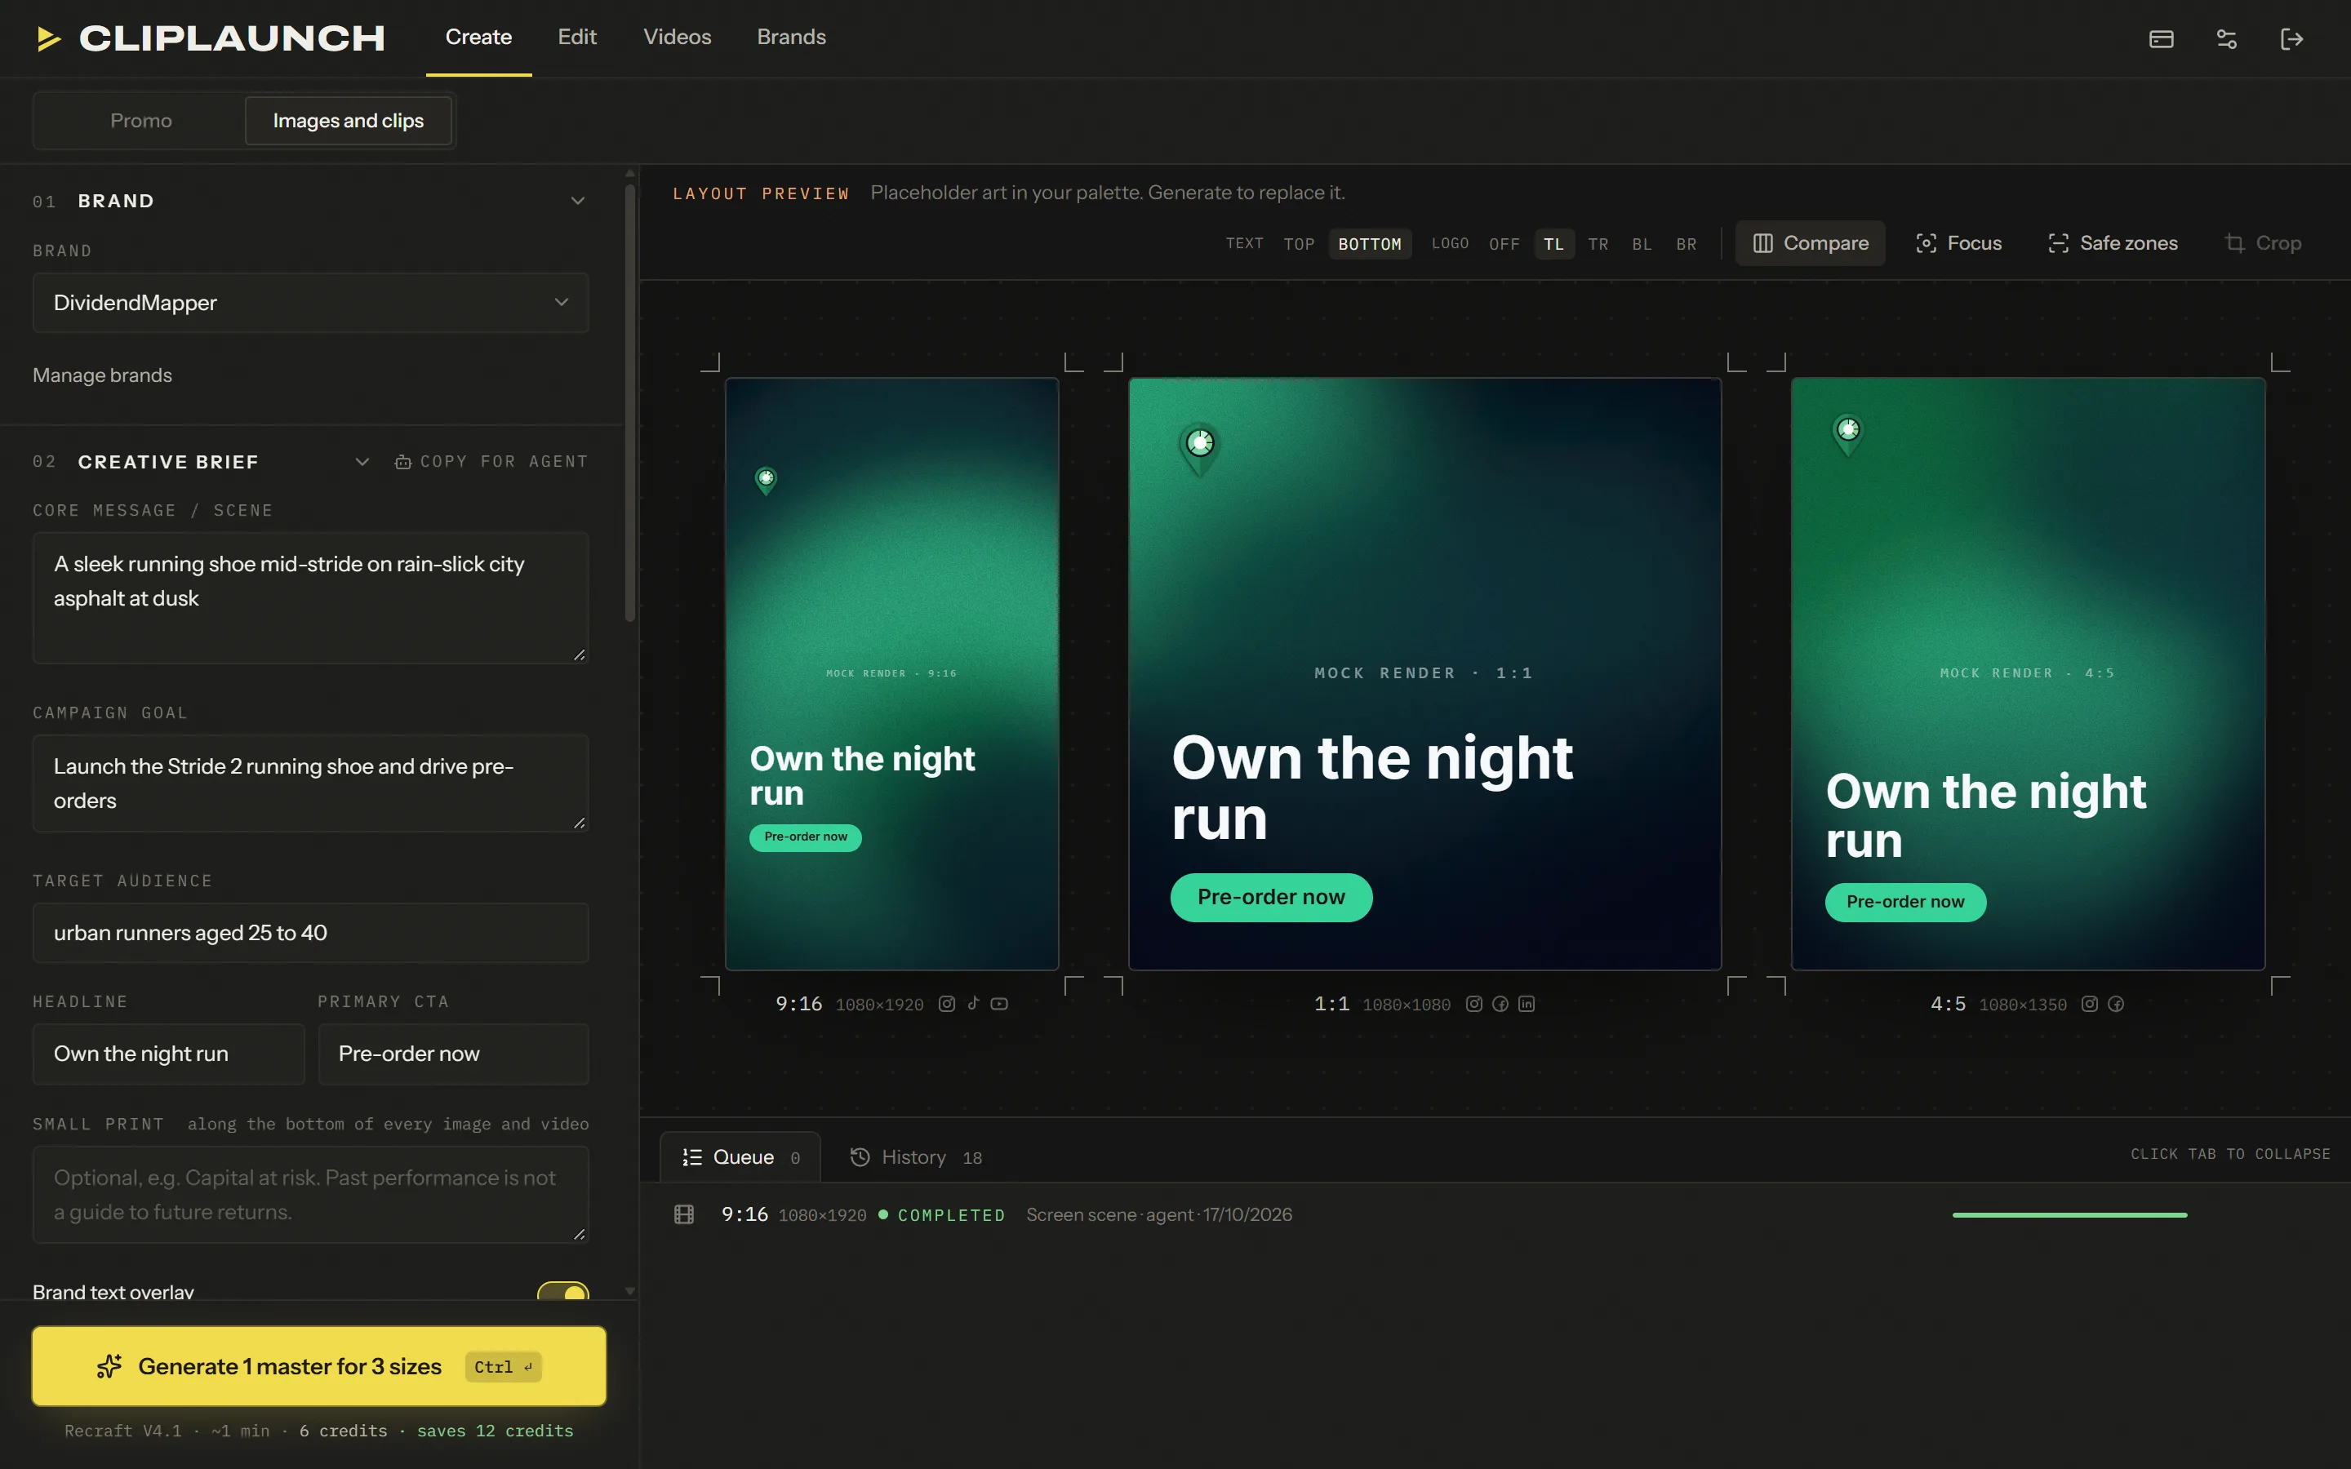Open the settings sliders icon
Image resolution: width=2351 pixels, height=1469 pixels.
pyautogui.click(x=2227, y=39)
